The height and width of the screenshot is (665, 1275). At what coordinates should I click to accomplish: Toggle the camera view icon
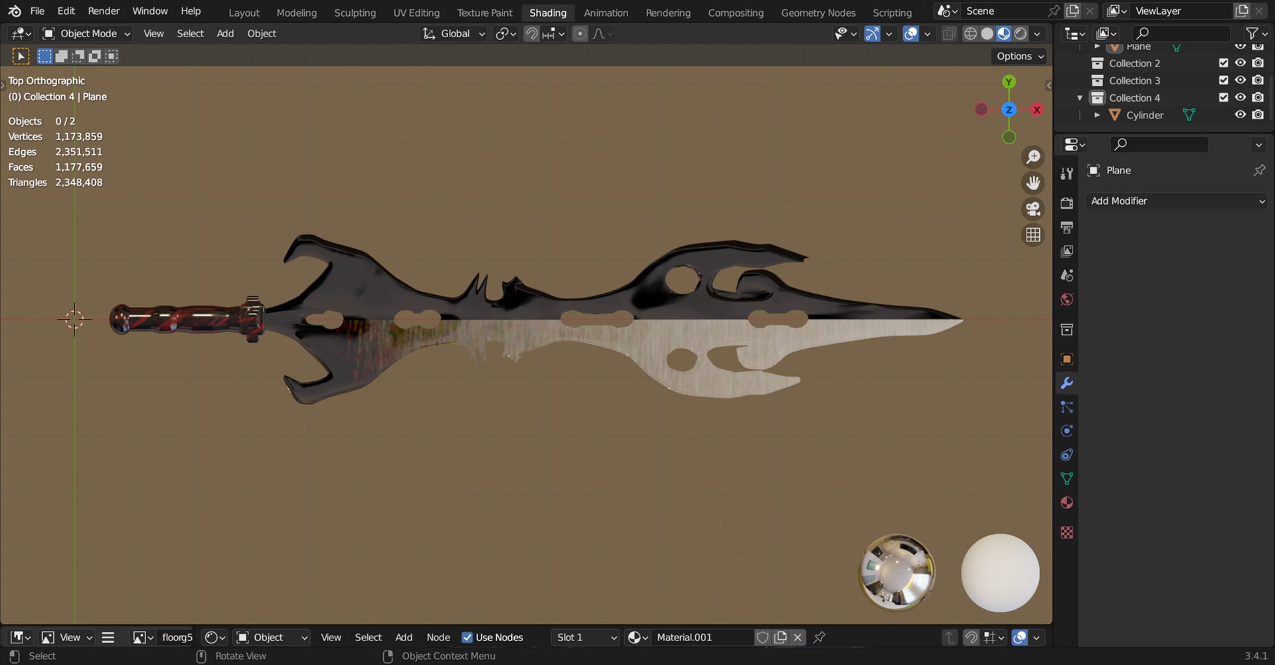(x=1033, y=209)
